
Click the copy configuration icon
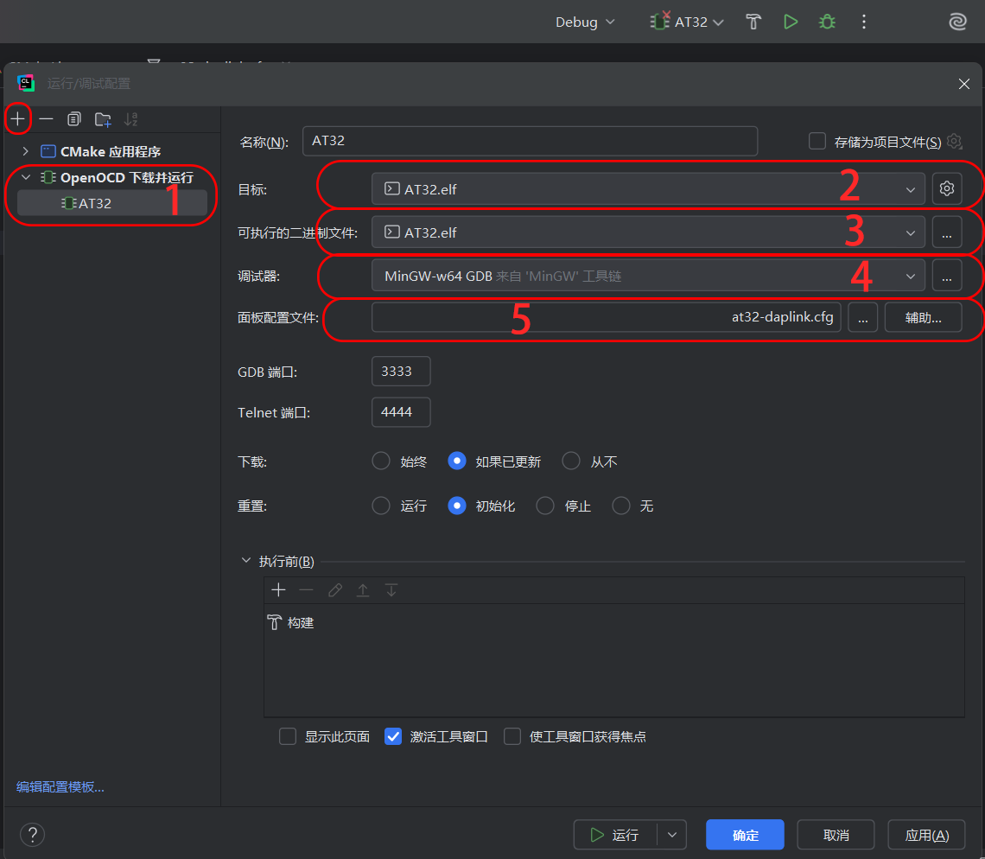(74, 118)
